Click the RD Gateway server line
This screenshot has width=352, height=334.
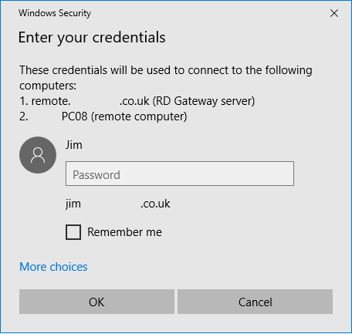pyautogui.click(x=137, y=101)
